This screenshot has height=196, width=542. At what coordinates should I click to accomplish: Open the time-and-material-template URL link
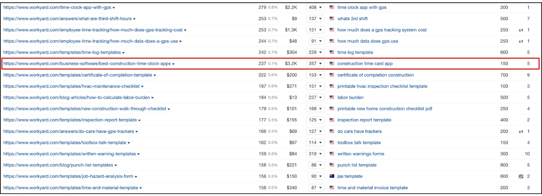click(x=71, y=188)
